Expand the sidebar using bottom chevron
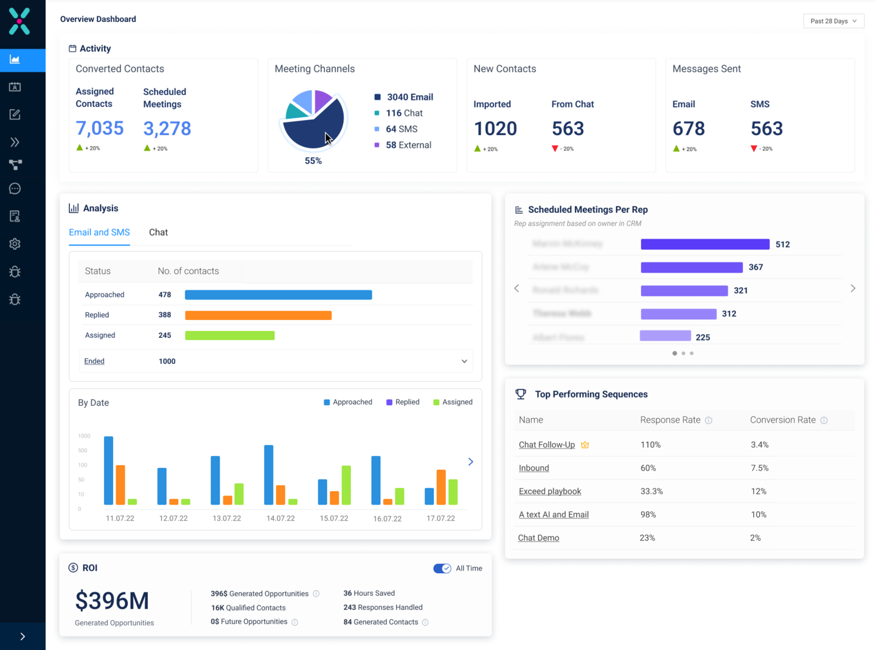 point(23,635)
